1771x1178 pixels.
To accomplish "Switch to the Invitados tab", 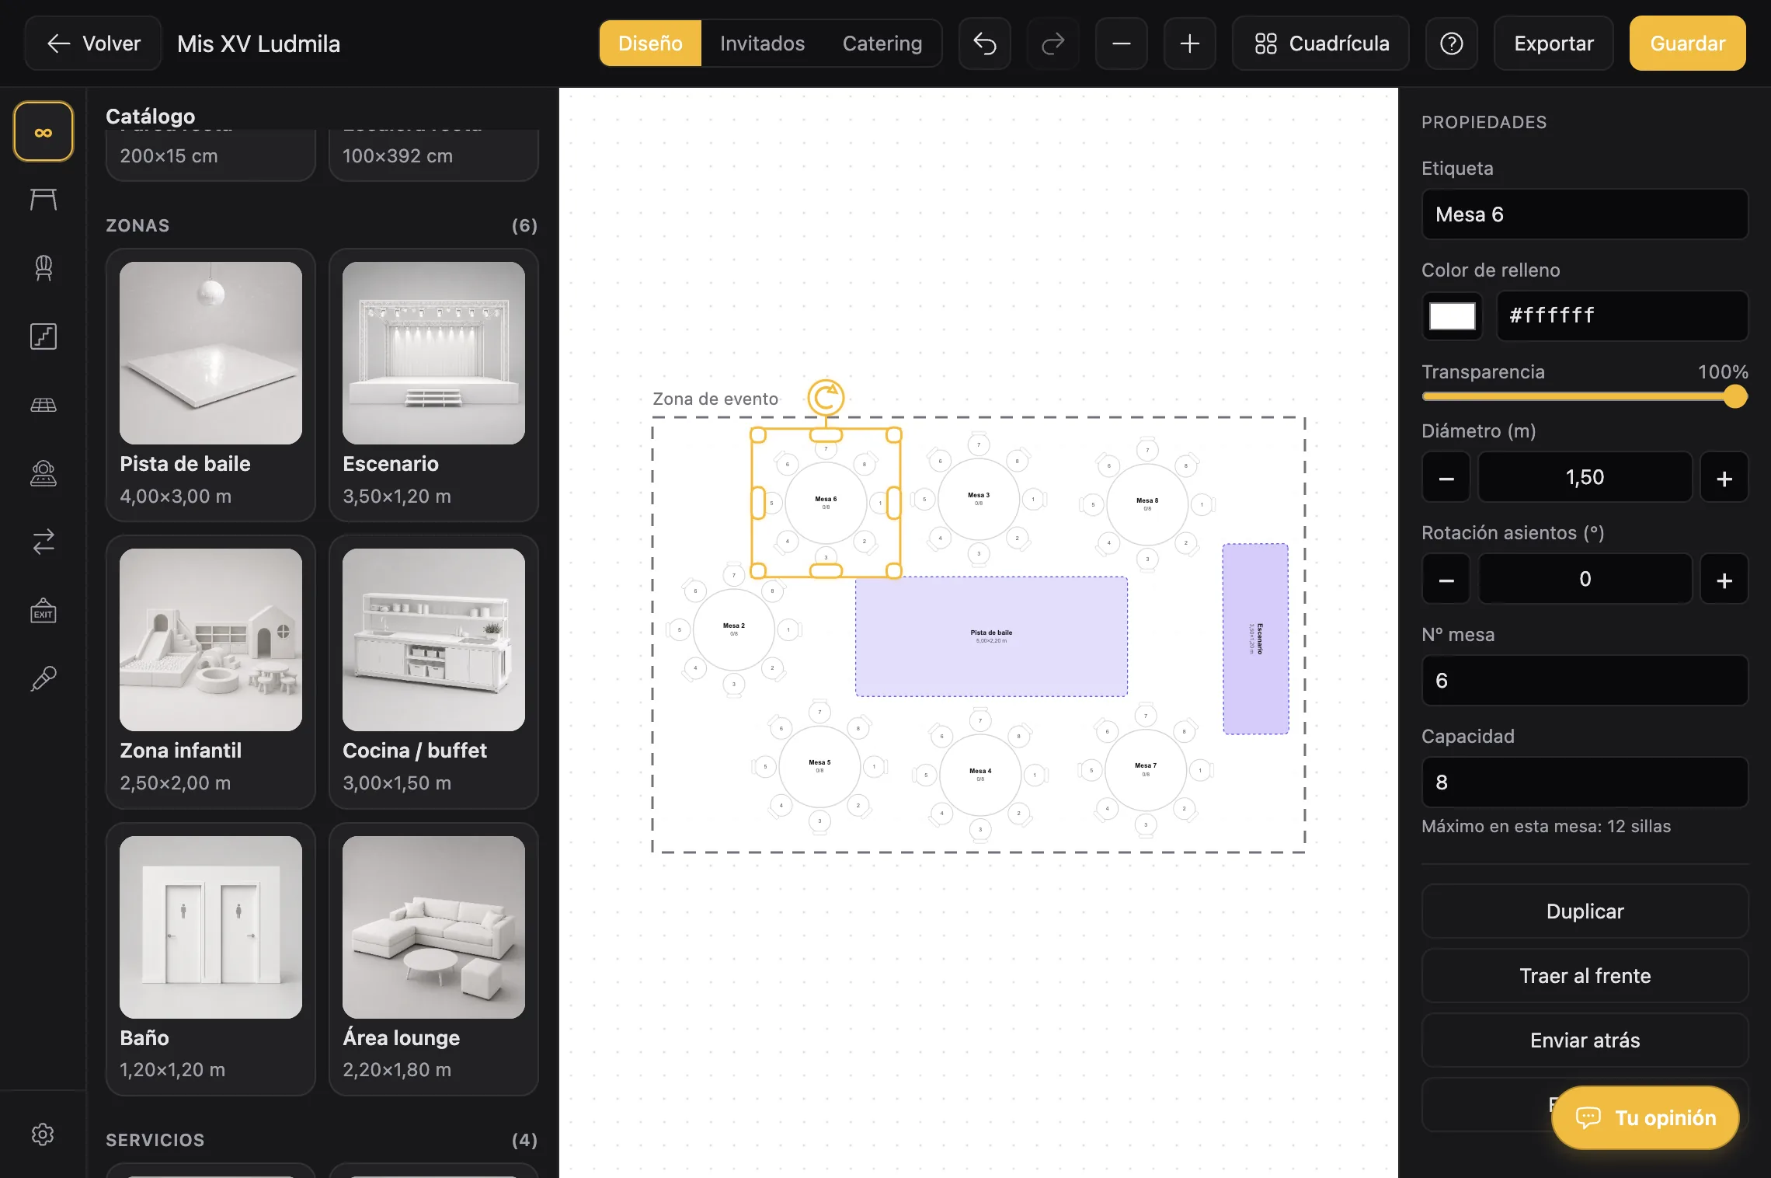I will (x=763, y=44).
